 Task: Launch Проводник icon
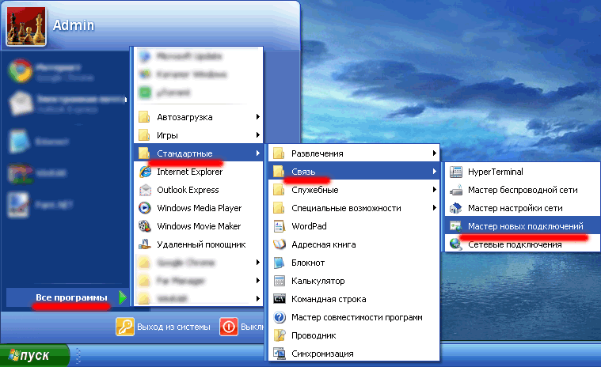[x=280, y=335]
